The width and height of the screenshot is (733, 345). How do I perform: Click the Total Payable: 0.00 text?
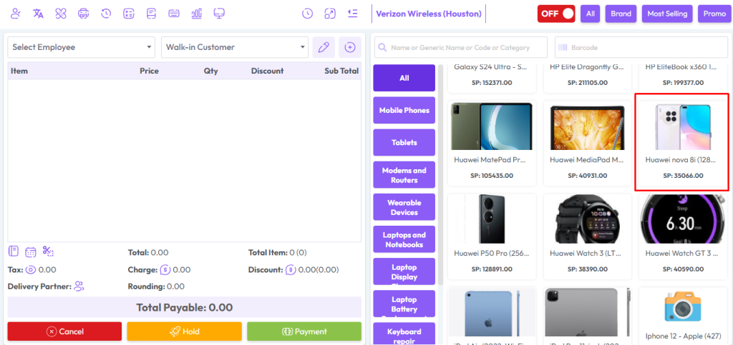click(x=184, y=308)
